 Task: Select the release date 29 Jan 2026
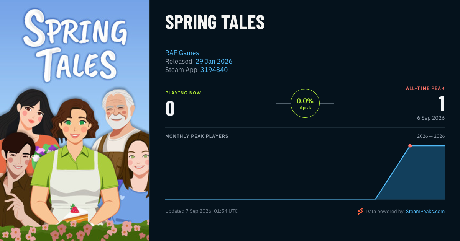point(214,61)
